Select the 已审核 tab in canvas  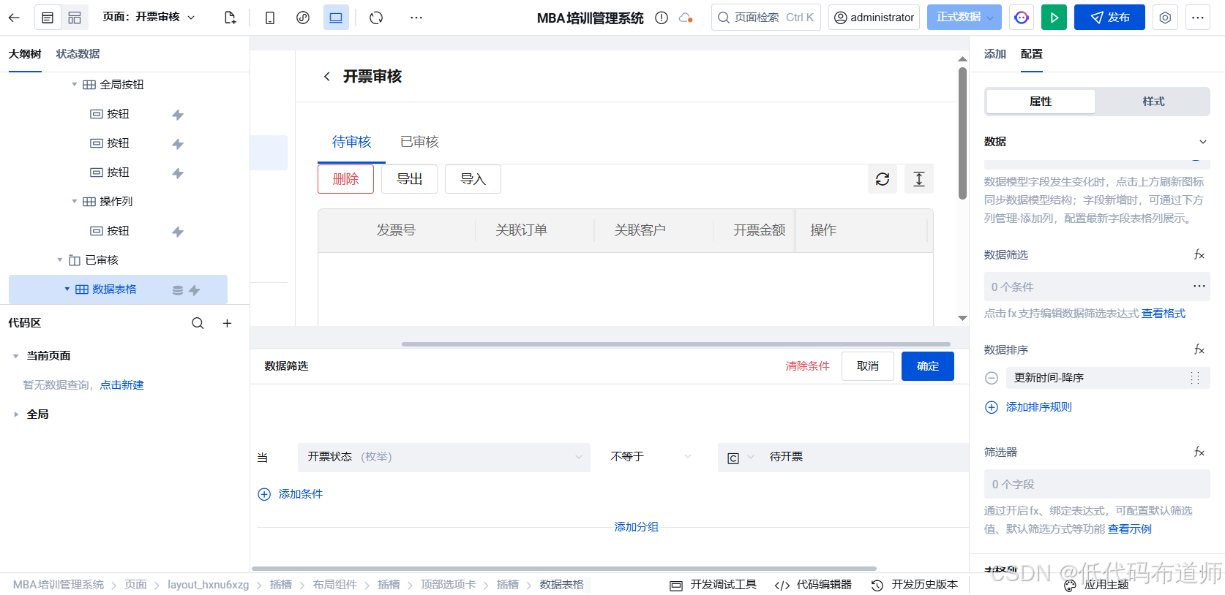click(419, 142)
